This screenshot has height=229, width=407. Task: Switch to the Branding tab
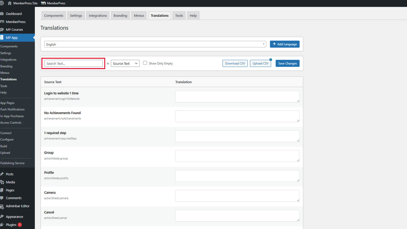(x=120, y=15)
